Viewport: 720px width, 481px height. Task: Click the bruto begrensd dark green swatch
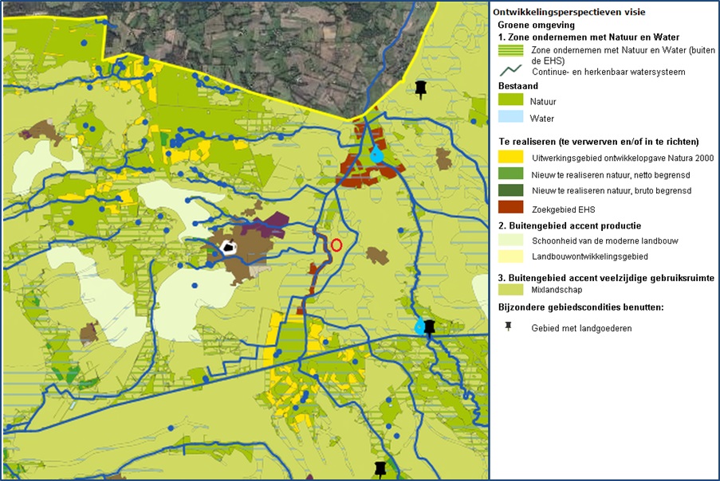click(510, 190)
